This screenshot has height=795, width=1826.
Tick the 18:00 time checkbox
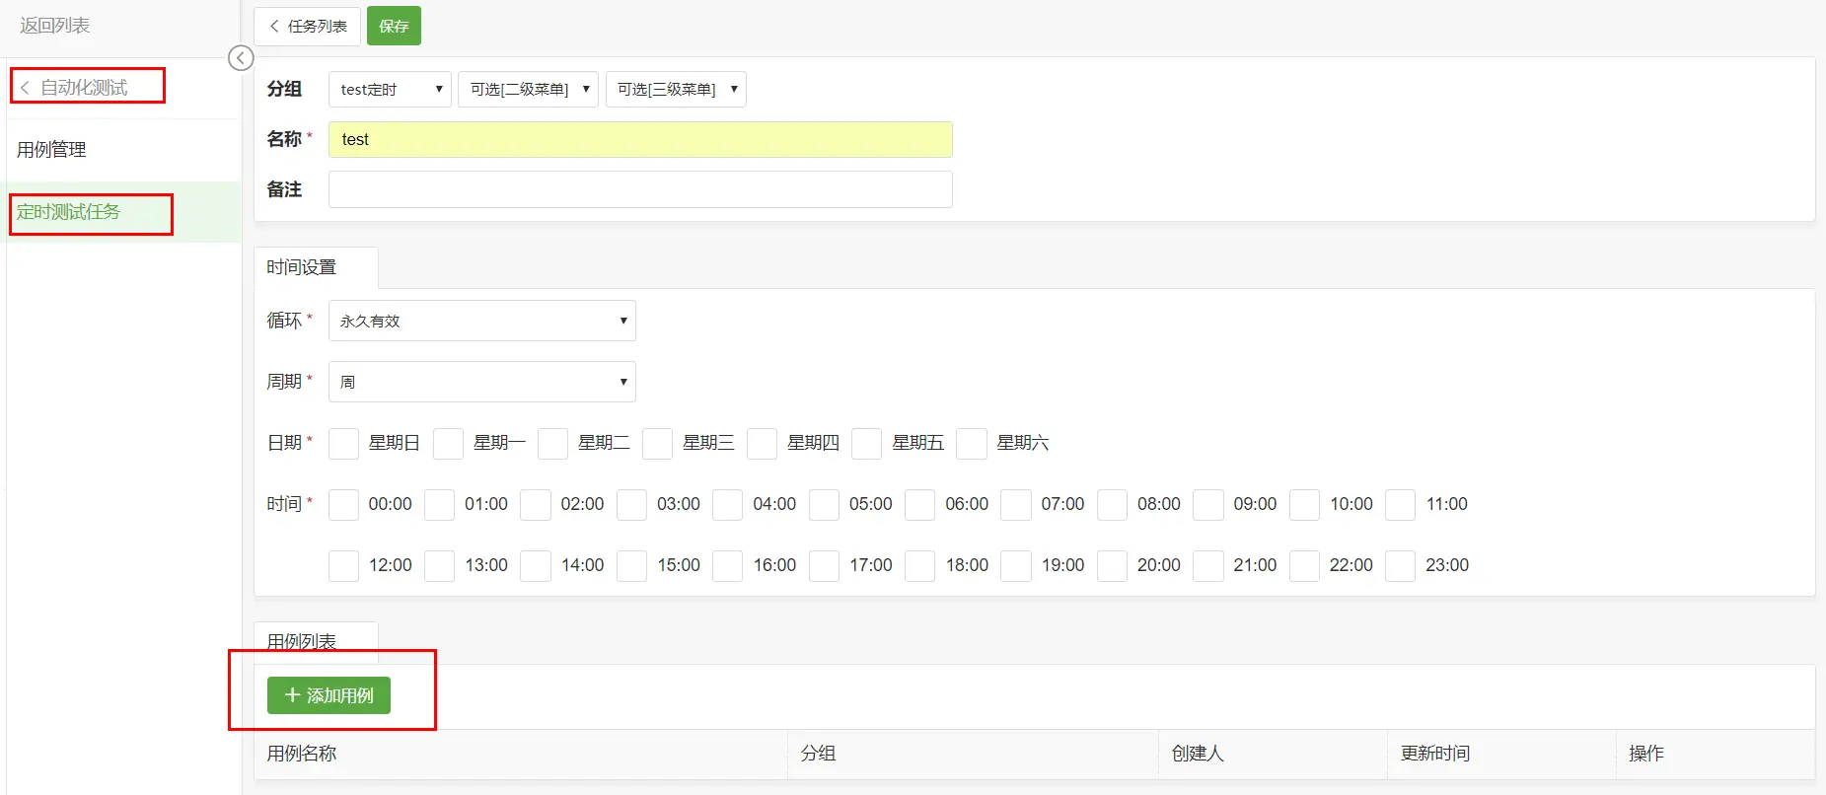click(x=920, y=566)
